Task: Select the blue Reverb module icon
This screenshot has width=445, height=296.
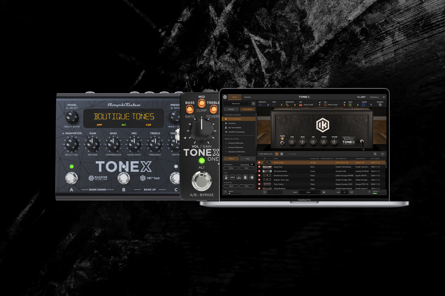Action: [363, 105]
